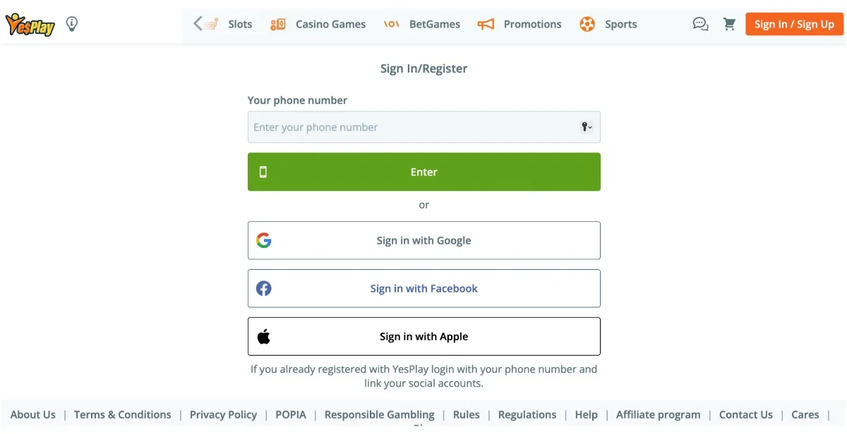Click the Casino Games dice icon
847x434 pixels.
[x=278, y=24]
